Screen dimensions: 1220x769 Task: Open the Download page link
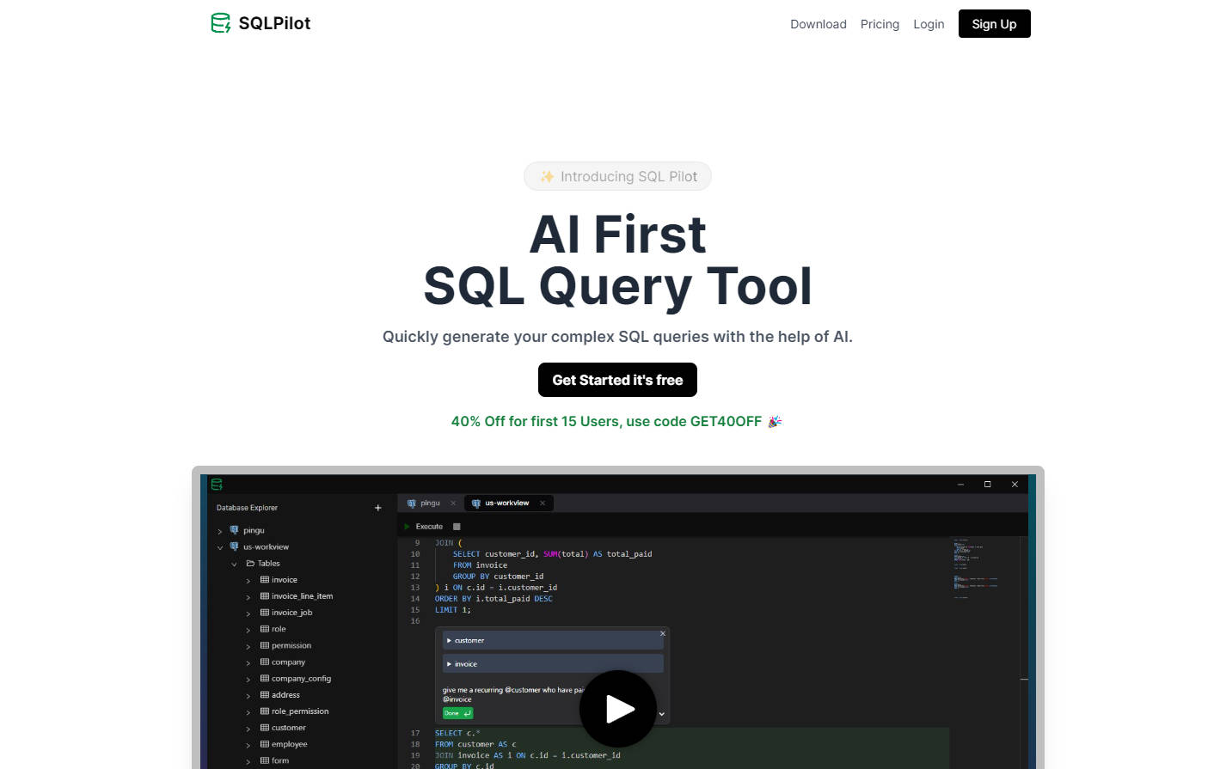(818, 24)
